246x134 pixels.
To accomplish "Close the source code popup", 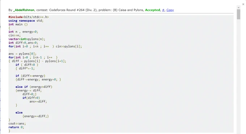I will click(x=243, y=4).
